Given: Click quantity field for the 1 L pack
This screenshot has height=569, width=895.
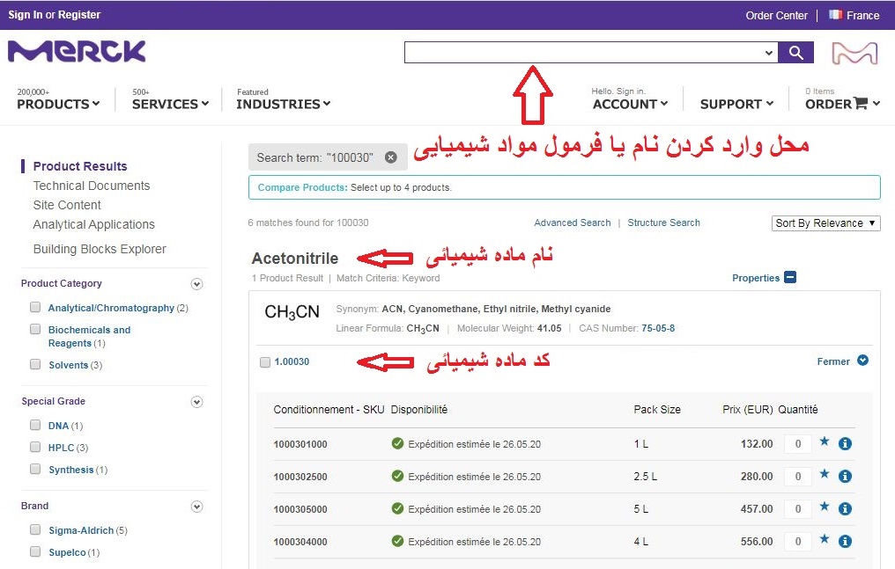Looking at the screenshot, I should click(798, 444).
